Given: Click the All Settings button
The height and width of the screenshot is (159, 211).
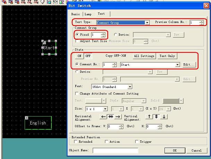Looking at the screenshot, I should point(144,56).
